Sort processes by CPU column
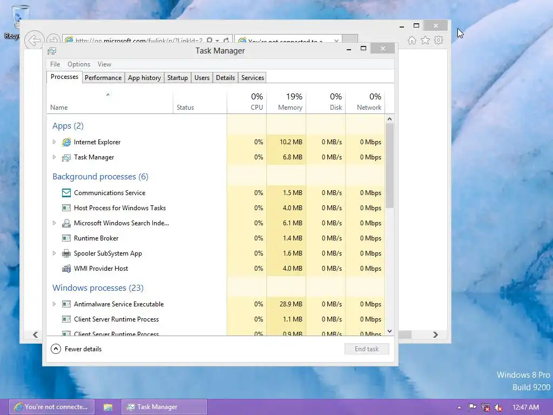Screen dimensions: 553x415 click(x=247, y=102)
